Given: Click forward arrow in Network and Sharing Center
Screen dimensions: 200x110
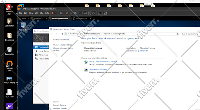Looking at the screenshot, I should (56, 34).
